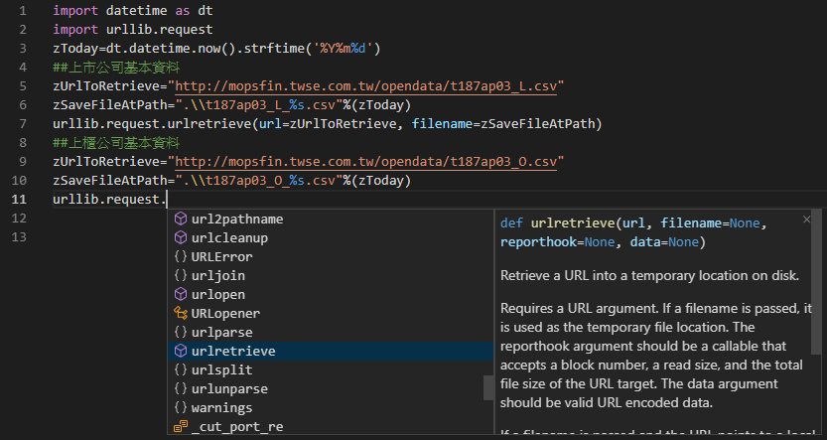Viewport: 827px width, 440px height.
Task: Click line number 13 in gutter
Action: click(x=19, y=236)
